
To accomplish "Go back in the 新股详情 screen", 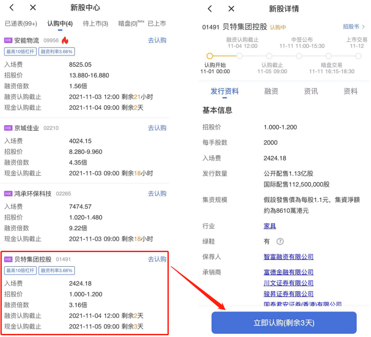I will tap(210, 9).
